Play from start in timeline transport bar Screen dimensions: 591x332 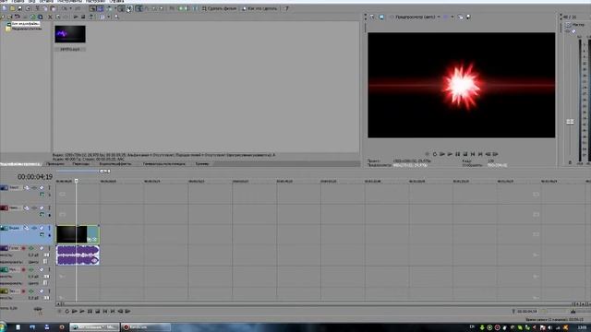coord(74,312)
